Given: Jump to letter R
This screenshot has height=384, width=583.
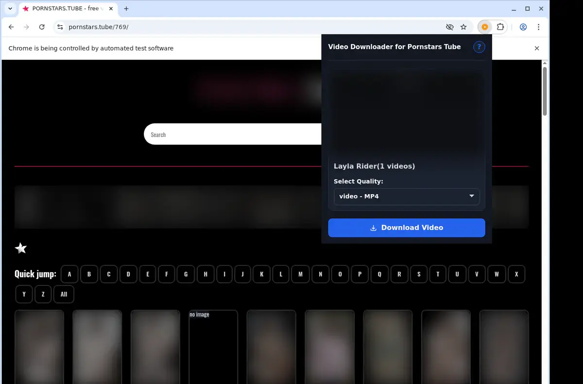Looking at the screenshot, I should click(x=399, y=274).
